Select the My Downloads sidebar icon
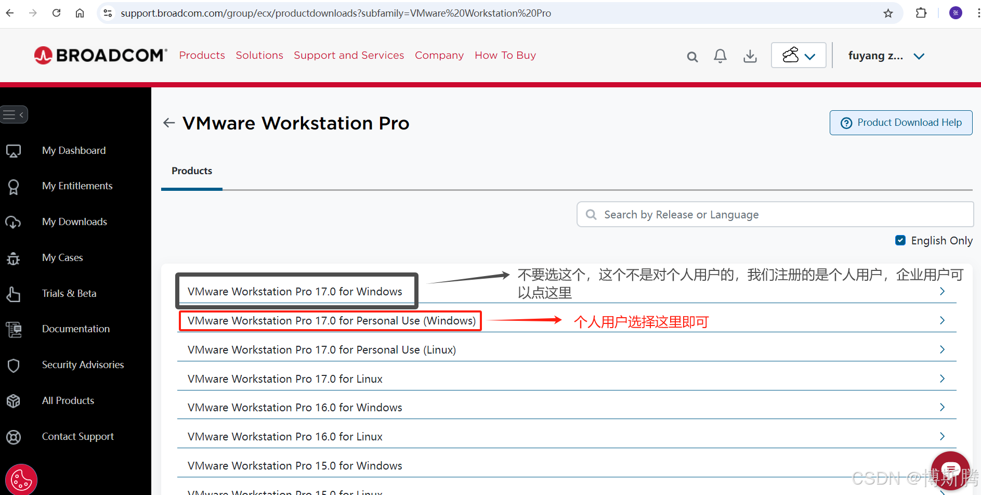Screen dimensions: 981x495 (x=14, y=222)
